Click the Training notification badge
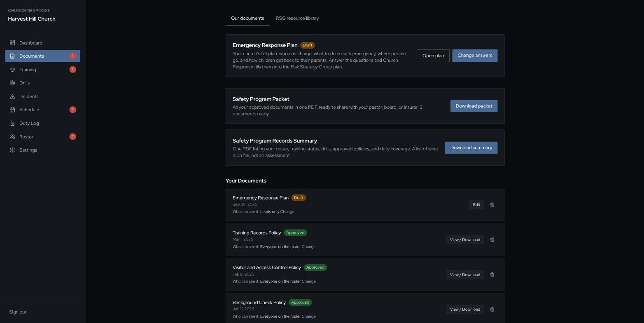Image resolution: width=644 pixels, height=323 pixels. 73,70
